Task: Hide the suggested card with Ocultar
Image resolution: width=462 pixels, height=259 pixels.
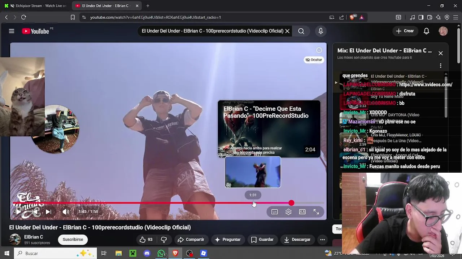Action: (x=314, y=60)
